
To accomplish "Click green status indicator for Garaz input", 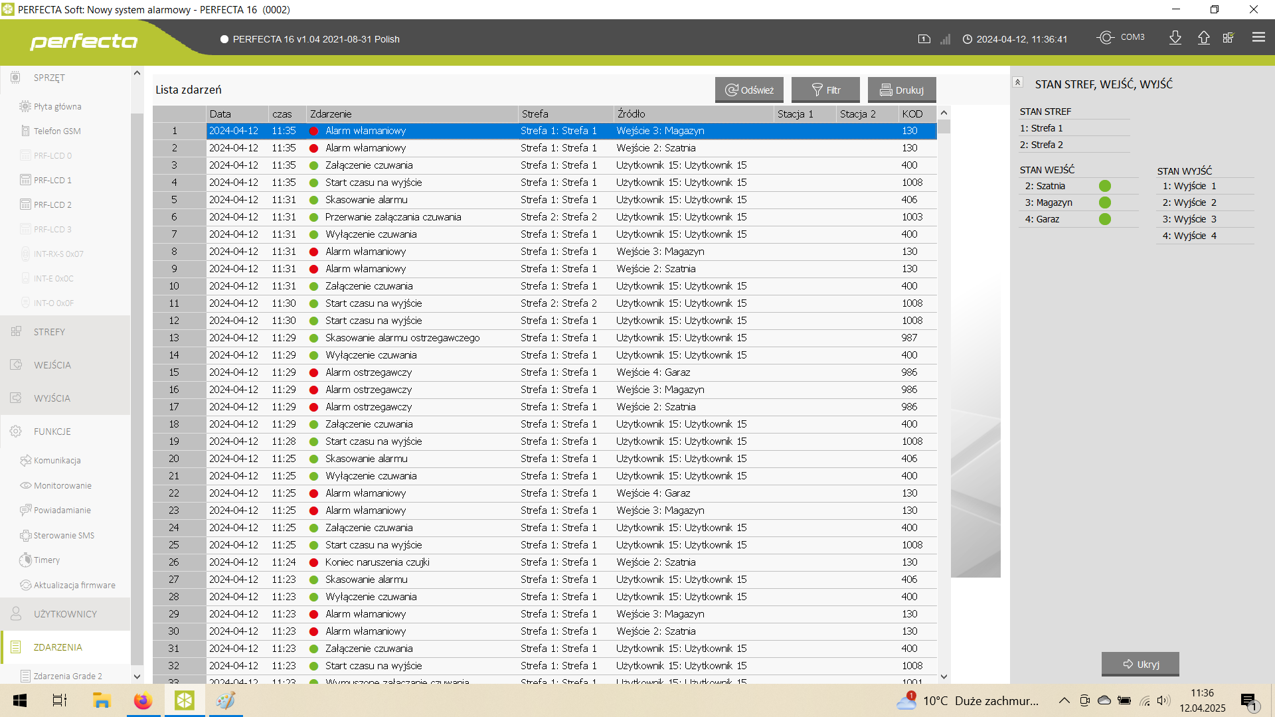I will (1105, 219).
